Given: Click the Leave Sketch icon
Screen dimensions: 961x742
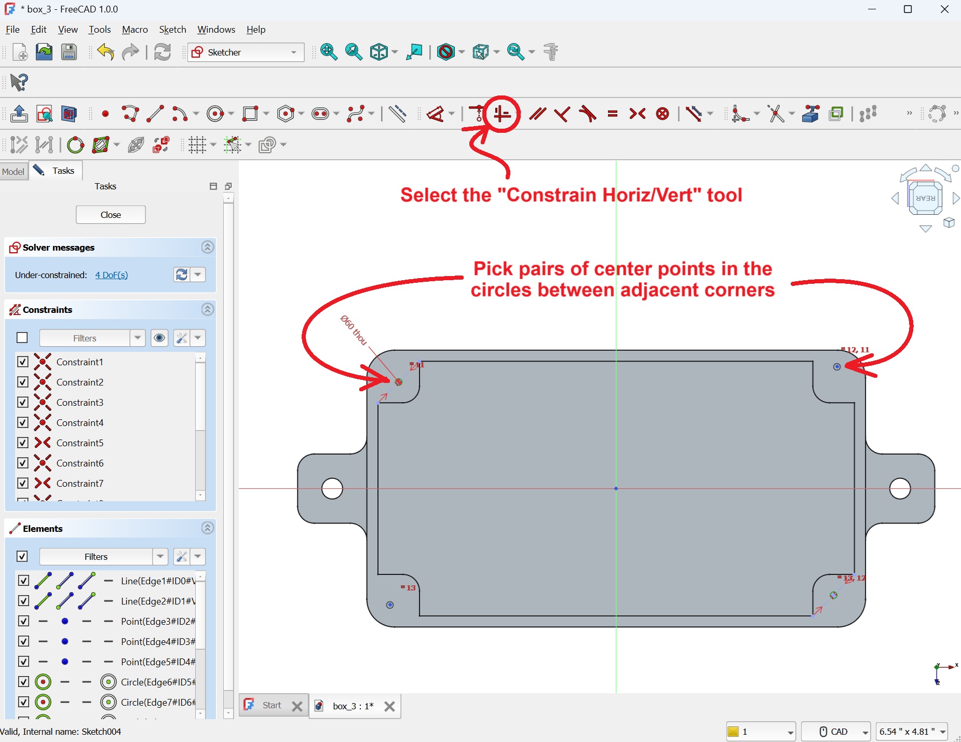Looking at the screenshot, I should pyautogui.click(x=19, y=114).
